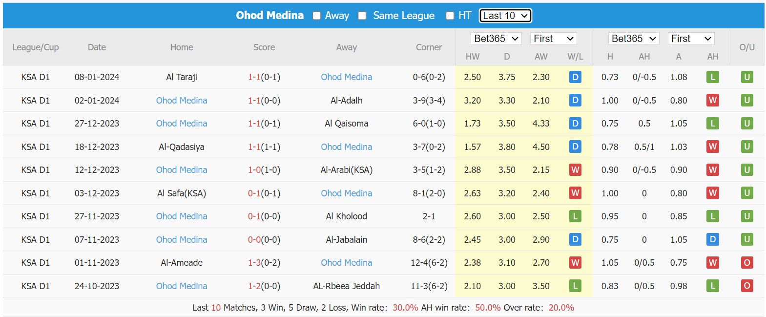Viewport: 766px width, 317px height.
Task: Select the red W badge in the AH column for Al-Adalh row
Action: tap(713, 100)
